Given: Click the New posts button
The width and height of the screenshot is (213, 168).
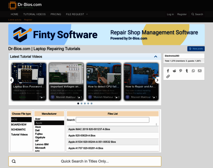Looking at the screenshot, I should click(x=196, y=49).
